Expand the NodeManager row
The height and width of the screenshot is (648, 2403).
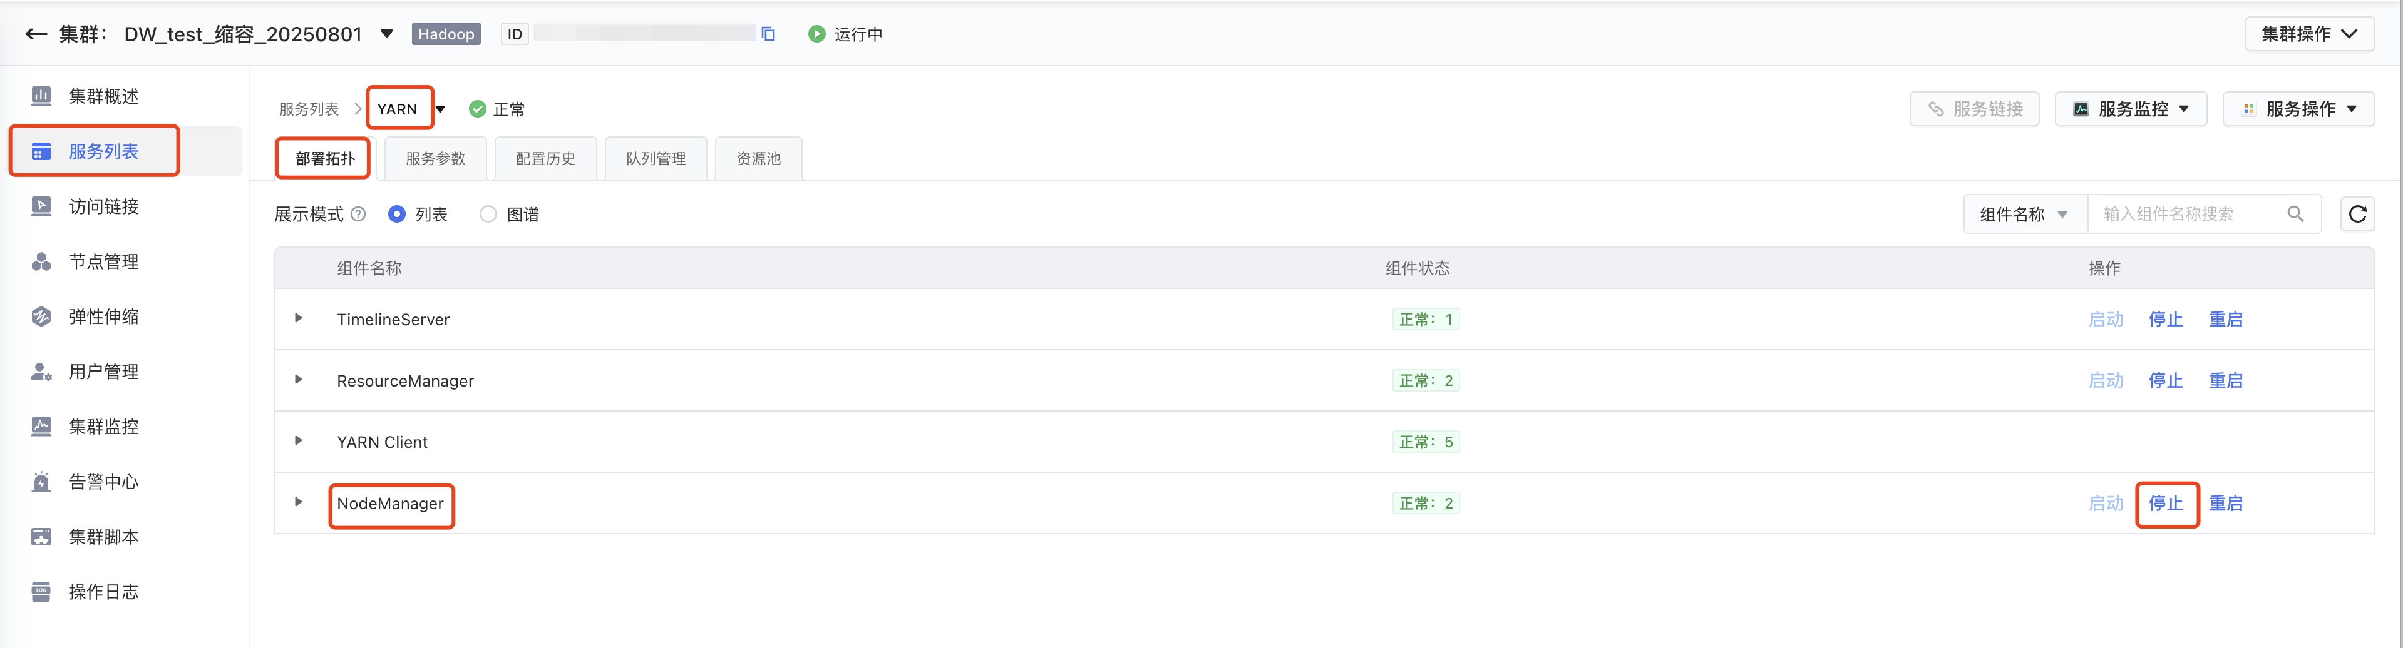tap(299, 502)
